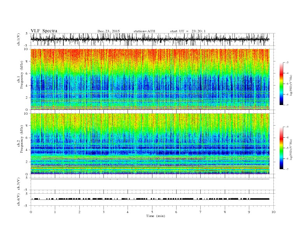The height and width of the screenshot is (238, 308).
Task: Click the upper 'log(PSD)(V²/Hz)' label
Action: click(291, 86)
